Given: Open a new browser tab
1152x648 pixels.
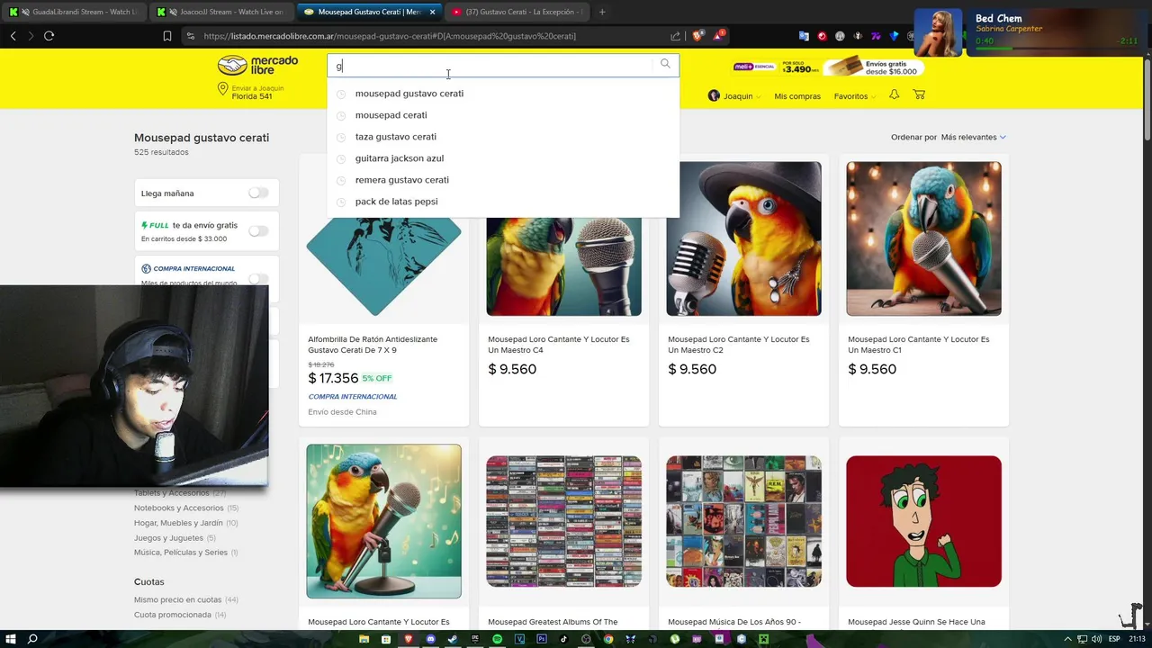Looking at the screenshot, I should point(602,12).
